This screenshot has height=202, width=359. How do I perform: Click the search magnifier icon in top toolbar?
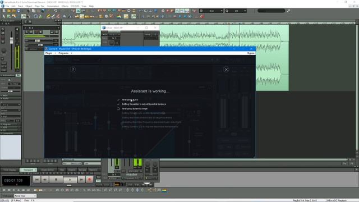coord(288,11)
